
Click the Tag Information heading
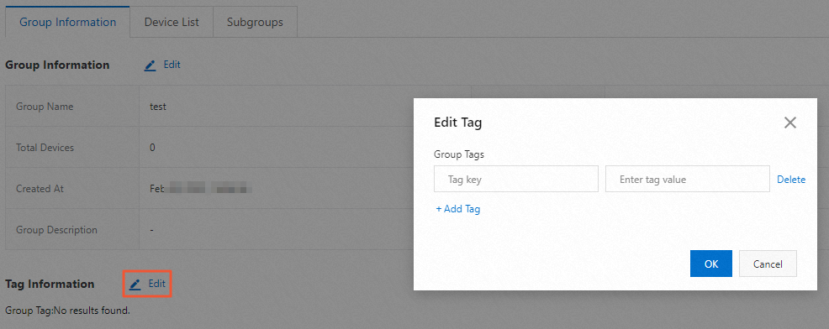[x=50, y=285]
